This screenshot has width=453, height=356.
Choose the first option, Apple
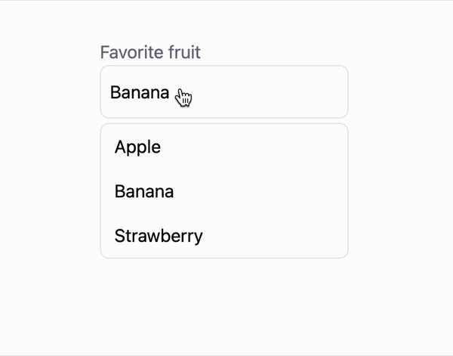click(224, 147)
